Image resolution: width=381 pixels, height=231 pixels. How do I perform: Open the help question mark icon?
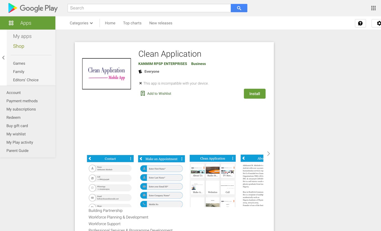tap(360, 23)
